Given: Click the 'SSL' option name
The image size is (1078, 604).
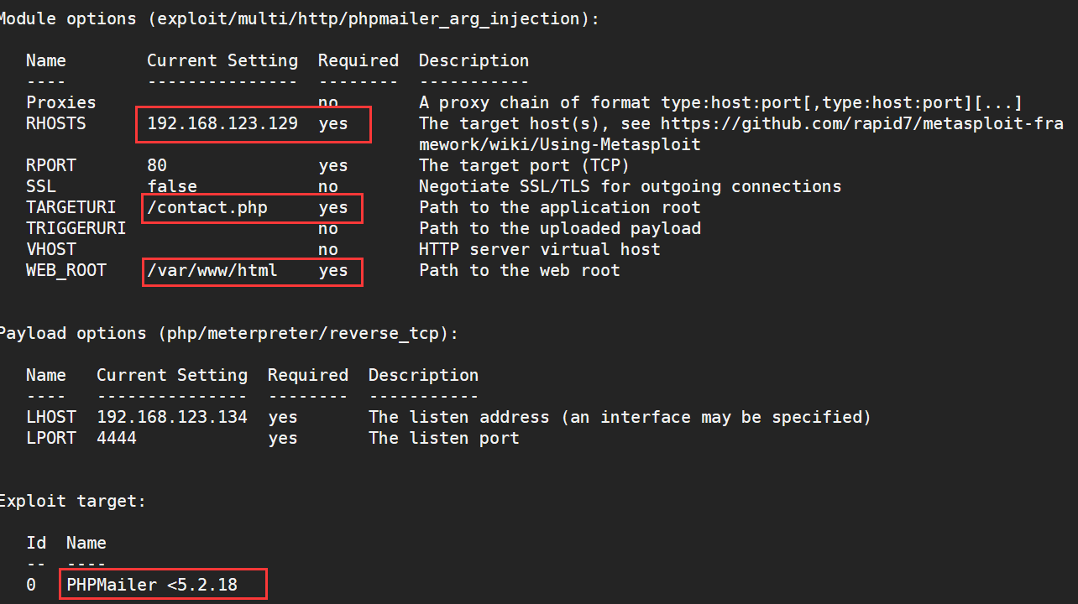Looking at the screenshot, I should (x=41, y=186).
